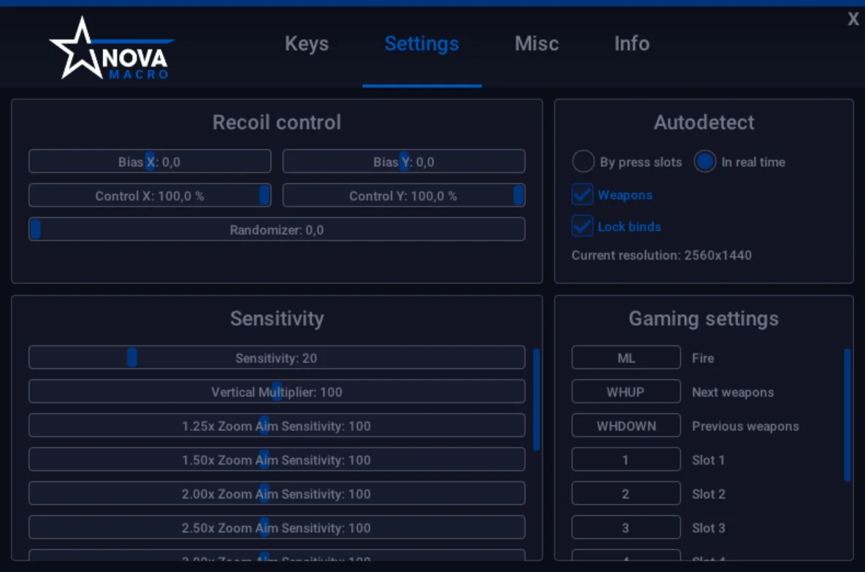Viewport: 865px width, 572px height.
Task: Click the Gaming settings scrollbar
Action: (x=847, y=415)
